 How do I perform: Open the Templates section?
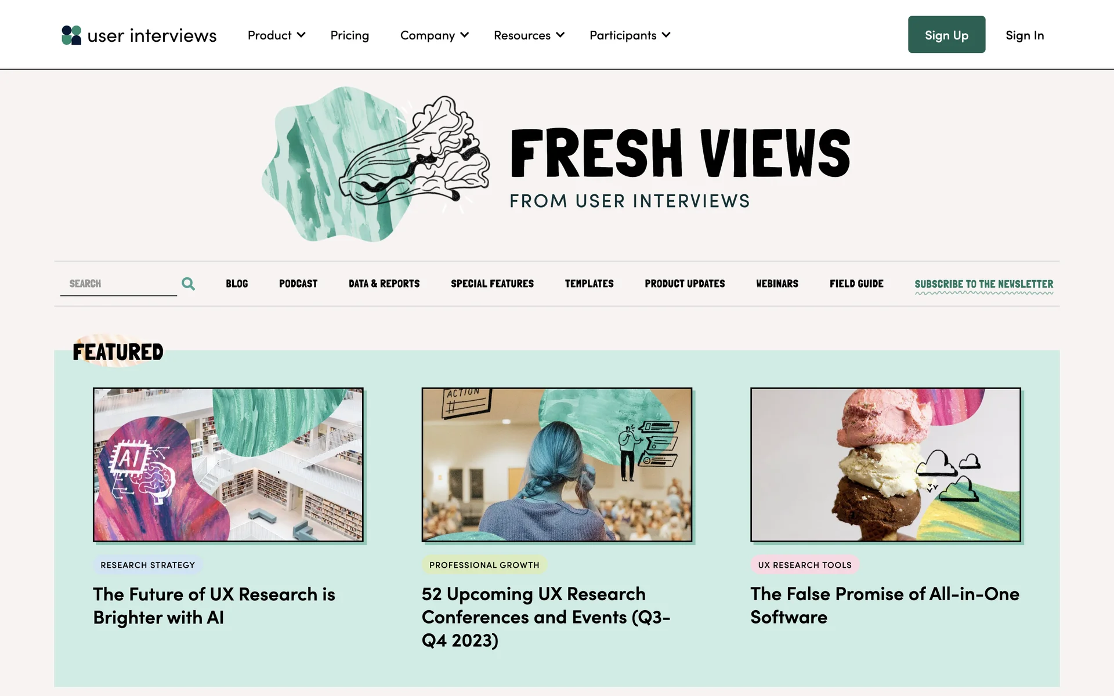coord(589,284)
